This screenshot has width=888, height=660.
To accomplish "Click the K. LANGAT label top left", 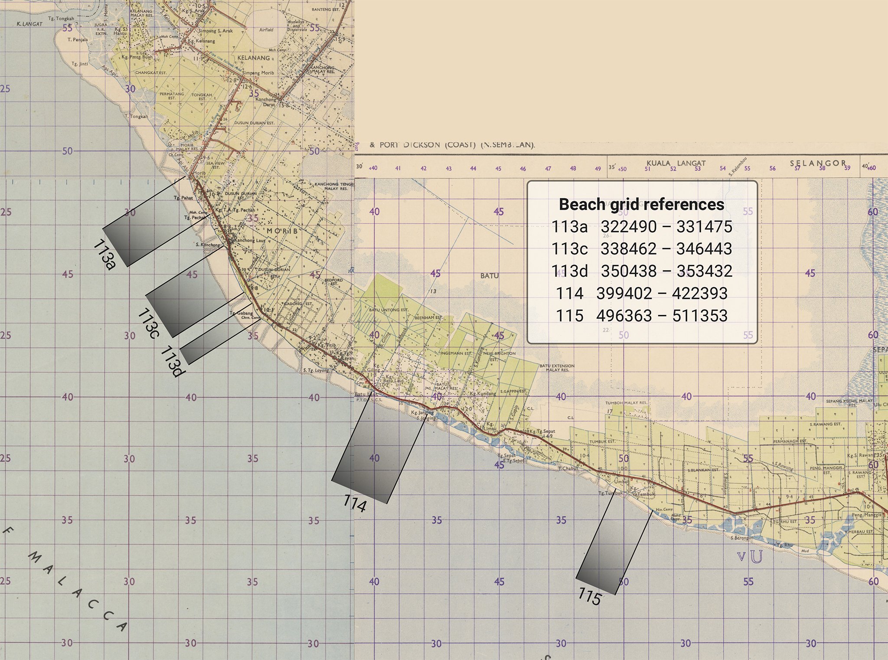I will point(29,24).
